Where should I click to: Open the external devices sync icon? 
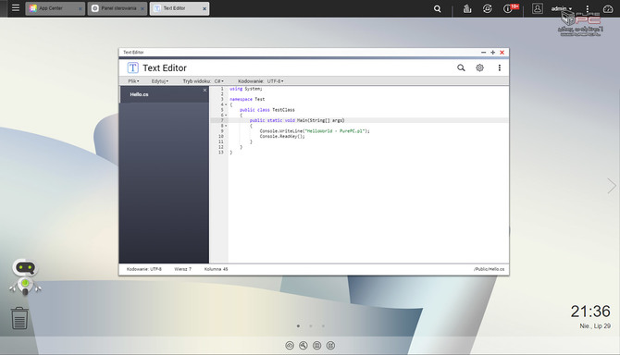coord(487,8)
